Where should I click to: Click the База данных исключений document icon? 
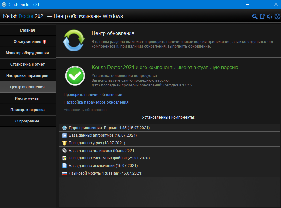click(x=64, y=166)
